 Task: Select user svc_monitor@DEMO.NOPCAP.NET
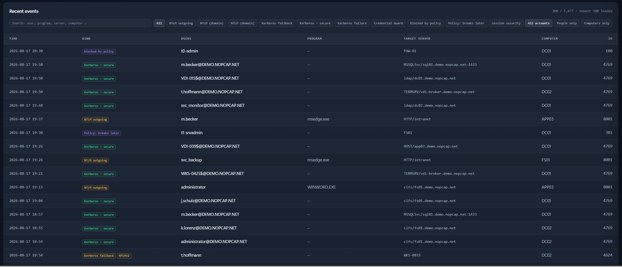point(213,105)
